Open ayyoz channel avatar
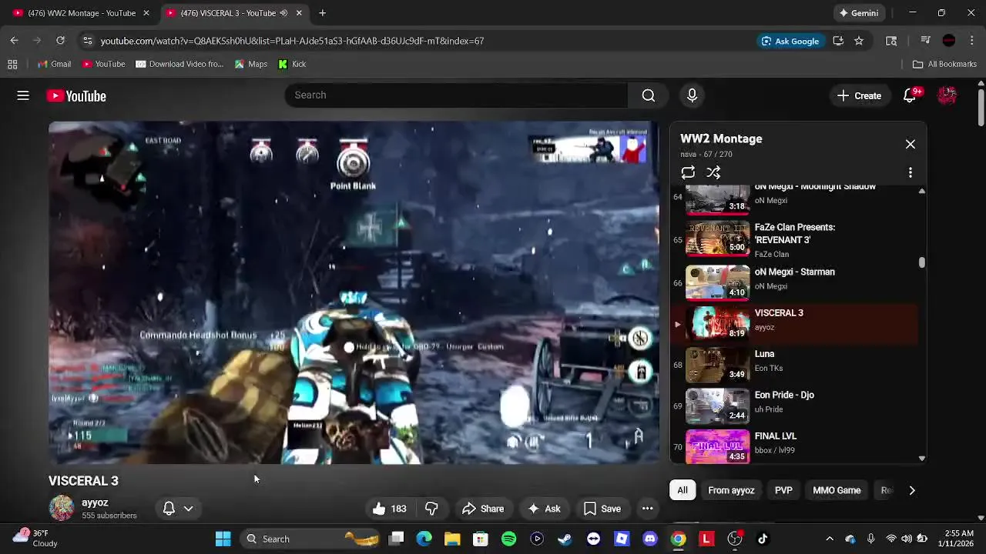986x554 pixels. (x=62, y=509)
